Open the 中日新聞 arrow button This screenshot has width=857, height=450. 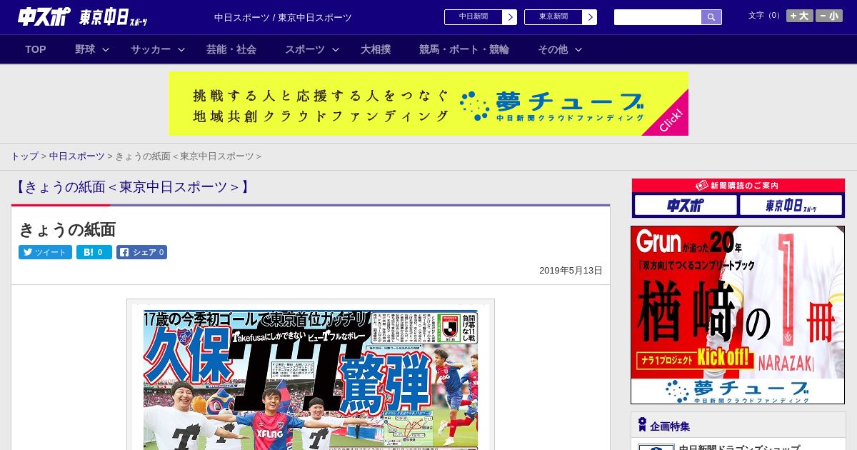(509, 17)
